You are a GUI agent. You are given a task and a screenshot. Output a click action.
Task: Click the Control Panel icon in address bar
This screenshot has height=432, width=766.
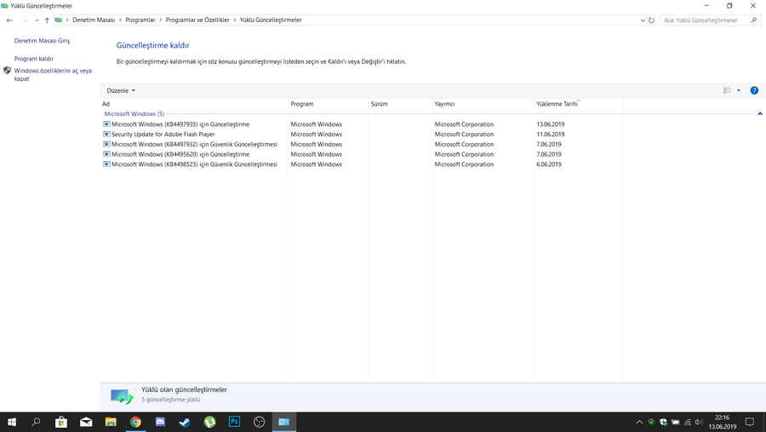point(59,20)
